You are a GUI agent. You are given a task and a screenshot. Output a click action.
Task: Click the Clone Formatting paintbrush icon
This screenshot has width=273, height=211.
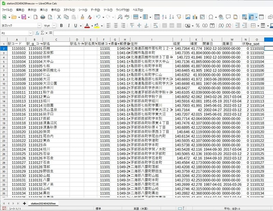click(x=82, y=17)
